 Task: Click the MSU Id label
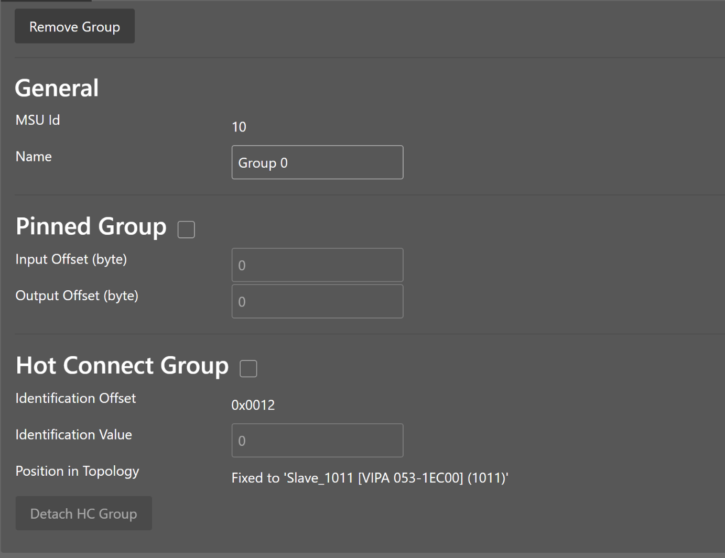38,121
